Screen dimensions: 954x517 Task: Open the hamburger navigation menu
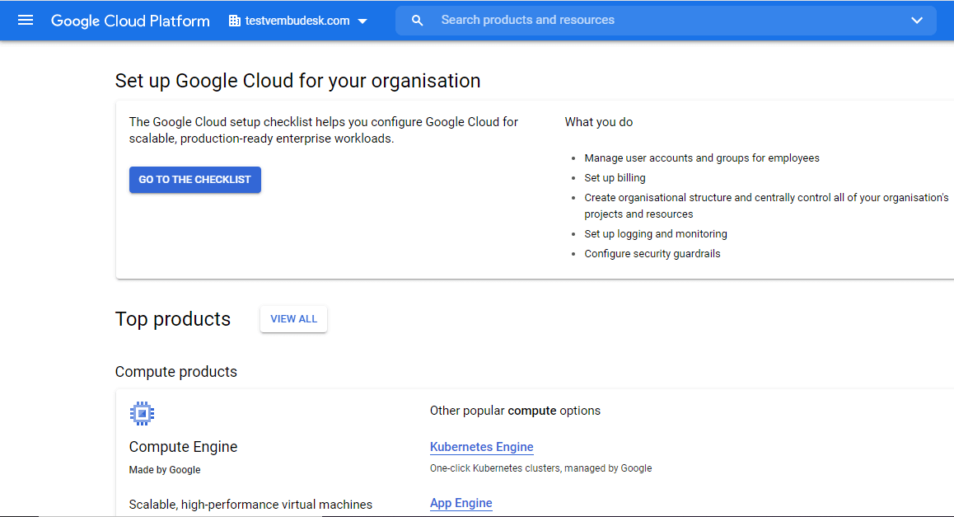(x=26, y=20)
